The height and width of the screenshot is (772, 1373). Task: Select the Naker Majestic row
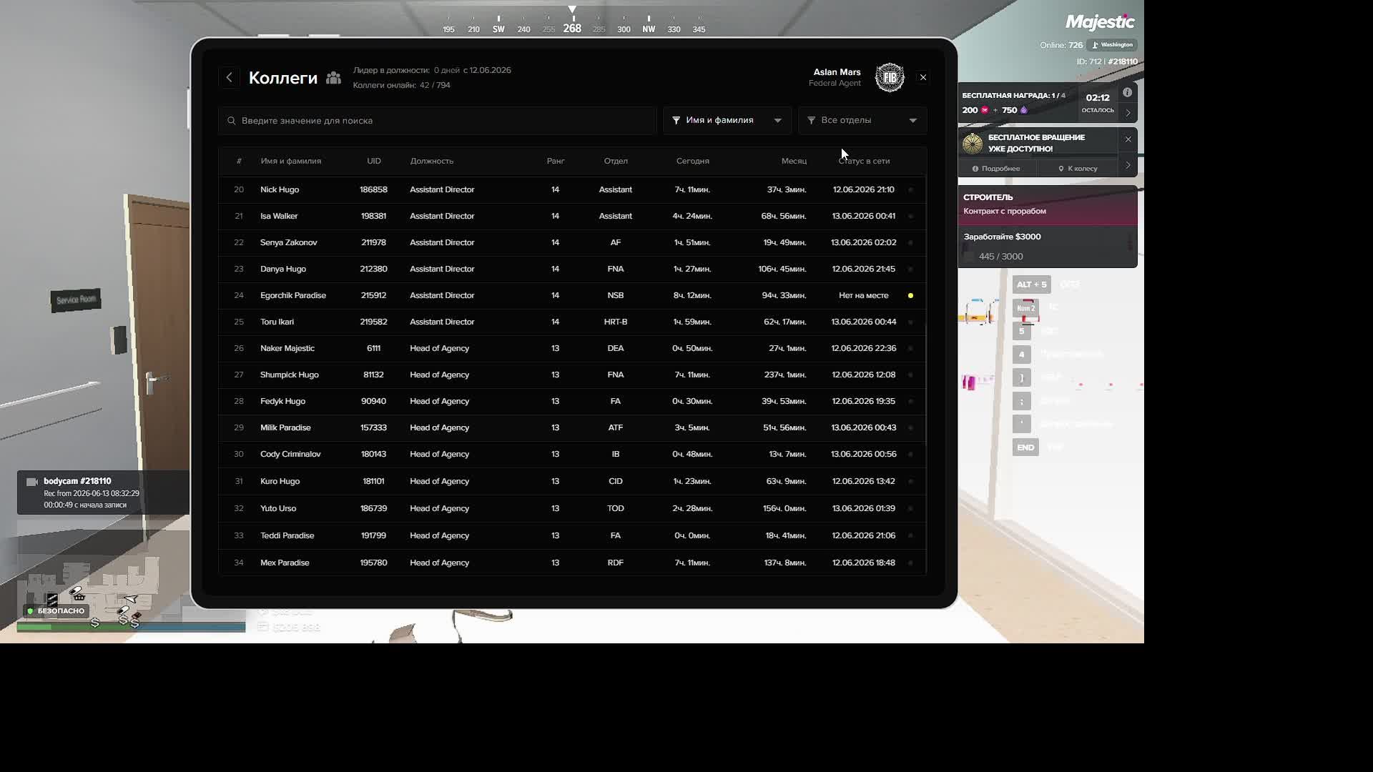pos(572,348)
